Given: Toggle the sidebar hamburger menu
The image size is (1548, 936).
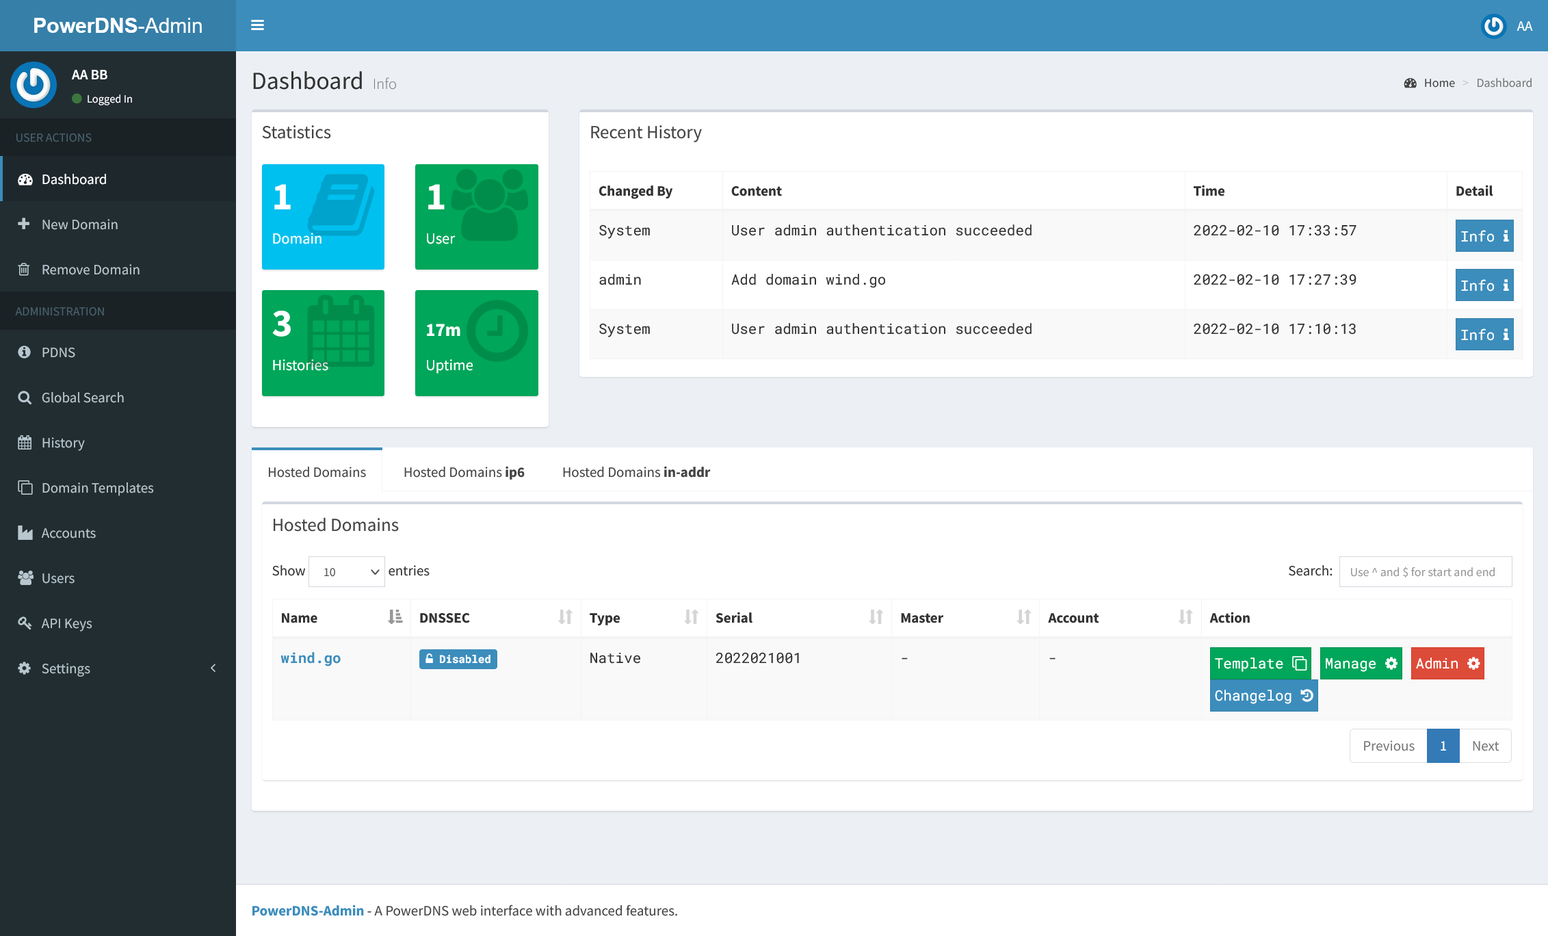Looking at the screenshot, I should point(257,25).
